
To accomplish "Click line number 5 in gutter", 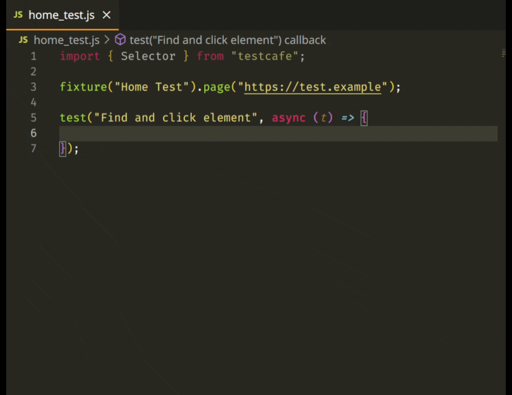I will [x=33, y=118].
